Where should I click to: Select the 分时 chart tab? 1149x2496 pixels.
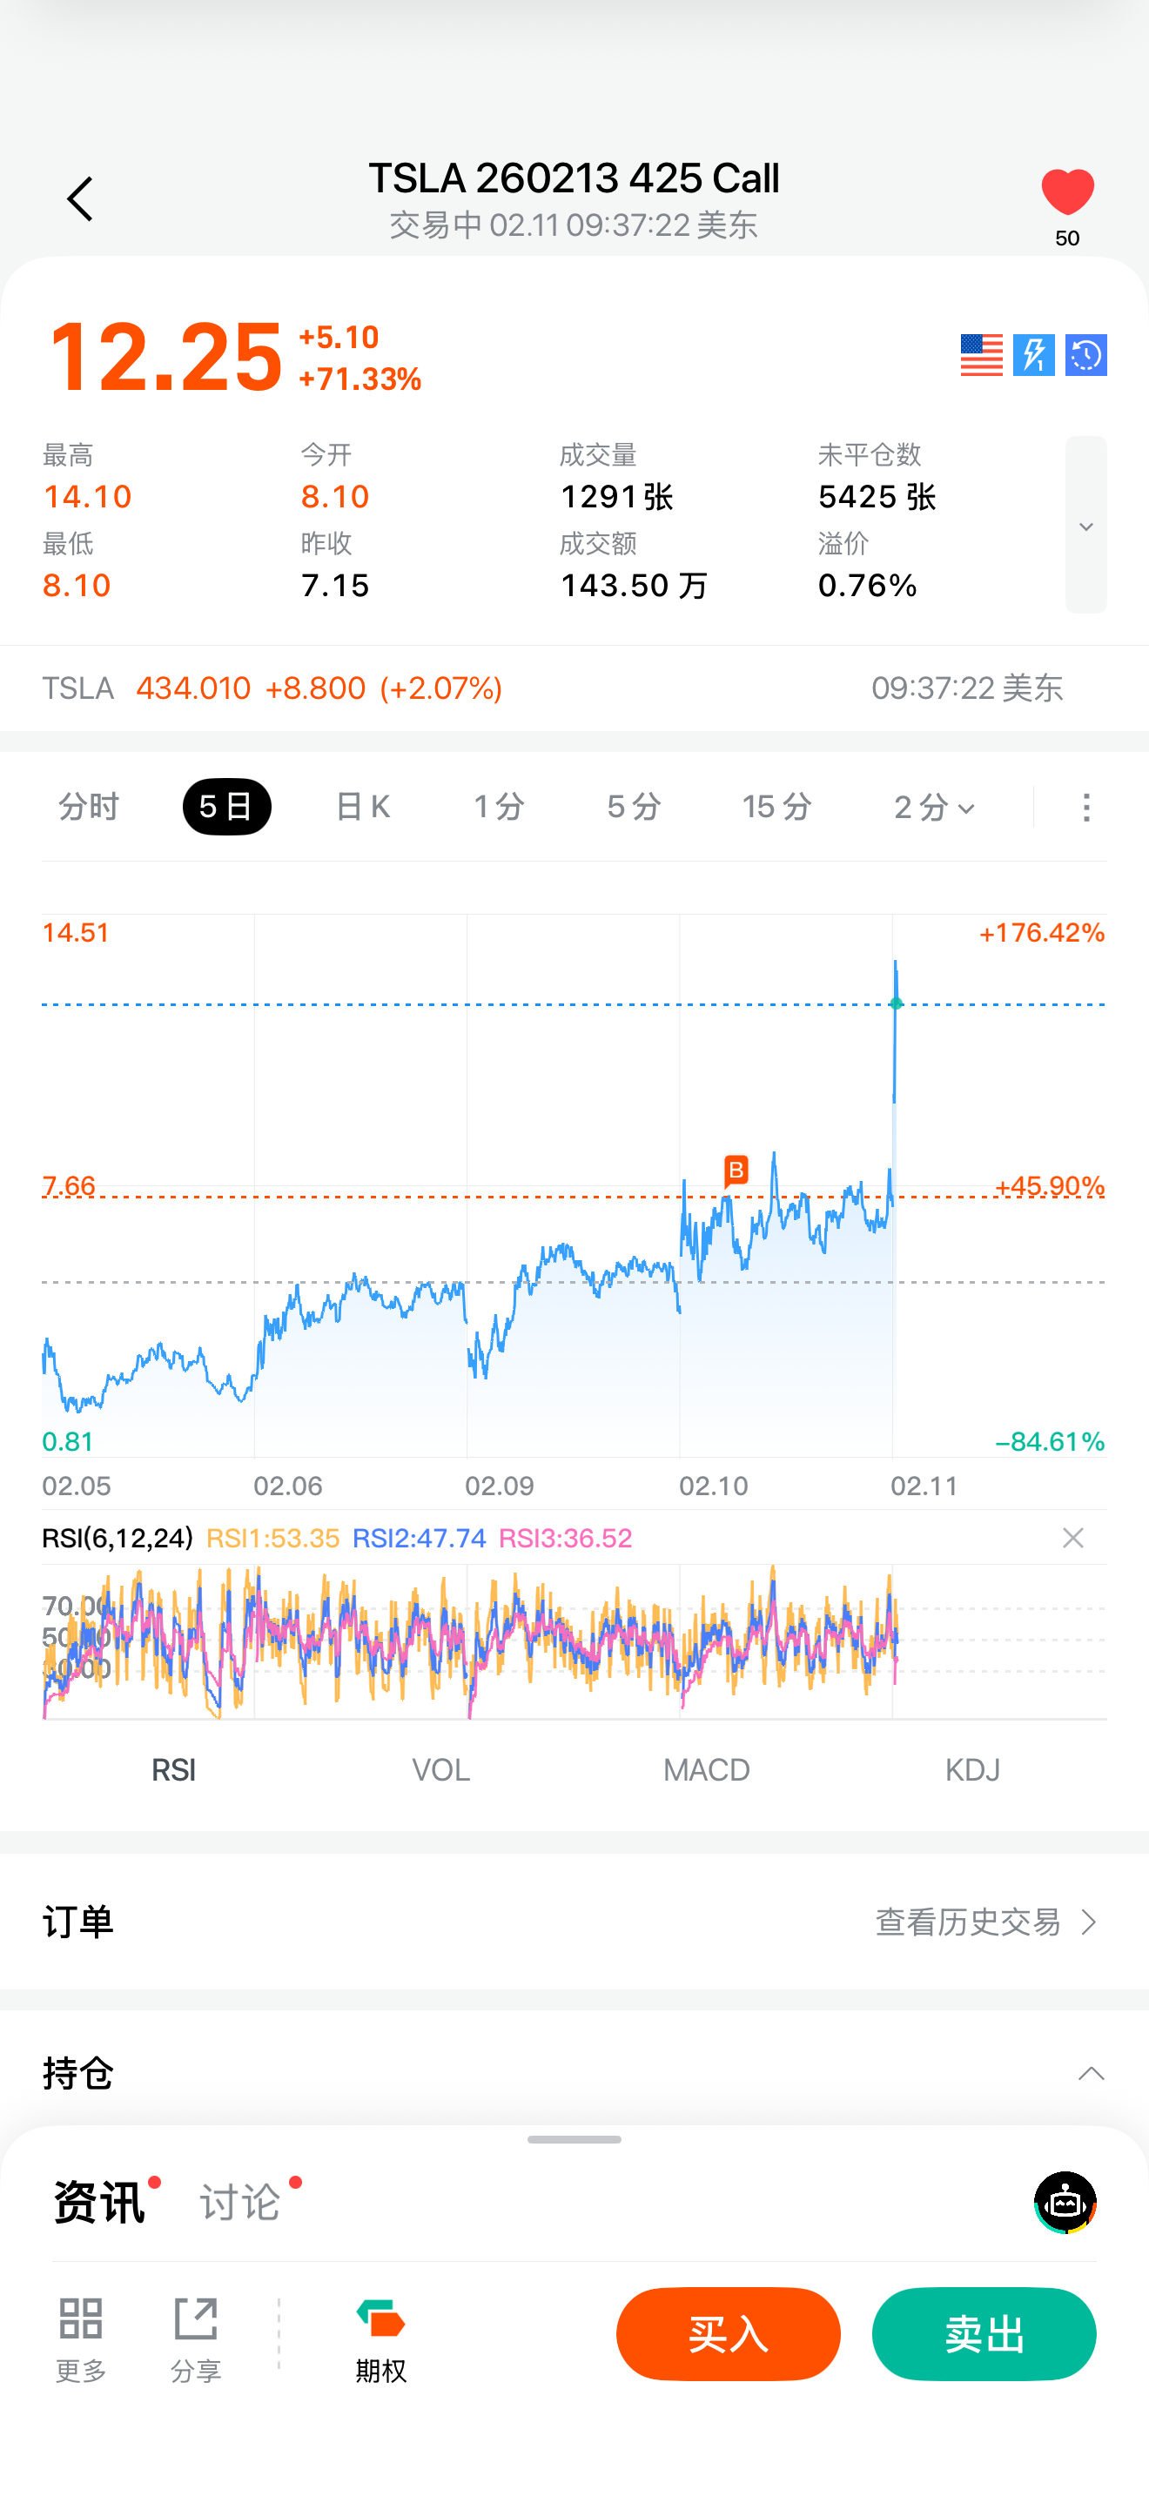(x=88, y=807)
